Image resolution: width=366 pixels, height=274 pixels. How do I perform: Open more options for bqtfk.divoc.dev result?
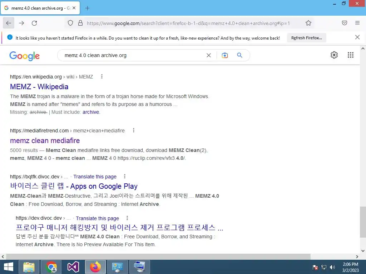[x=125, y=176]
